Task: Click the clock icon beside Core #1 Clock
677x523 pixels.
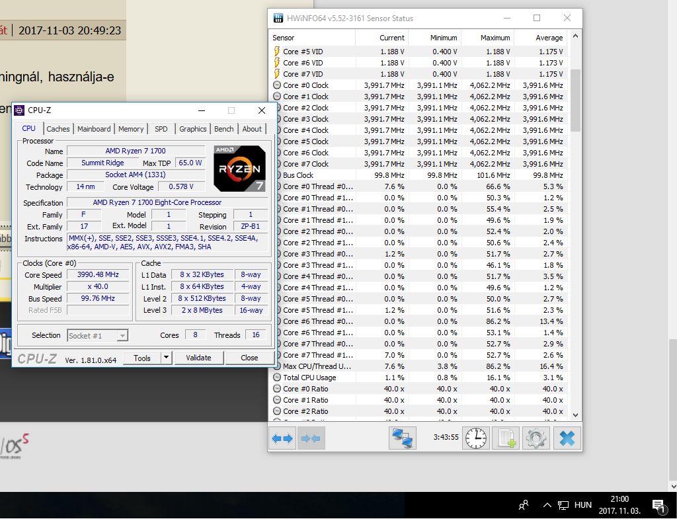Action: pos(277,97)
